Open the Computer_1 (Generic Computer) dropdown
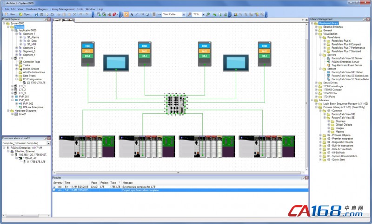The width and height of the screenshot is (372, 224). tap(48, 143)
